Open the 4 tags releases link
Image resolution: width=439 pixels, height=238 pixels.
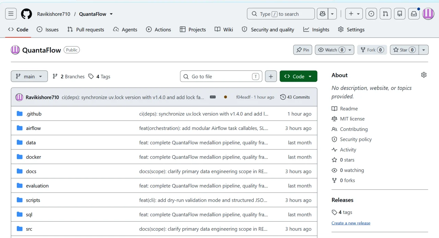(342, 212)
